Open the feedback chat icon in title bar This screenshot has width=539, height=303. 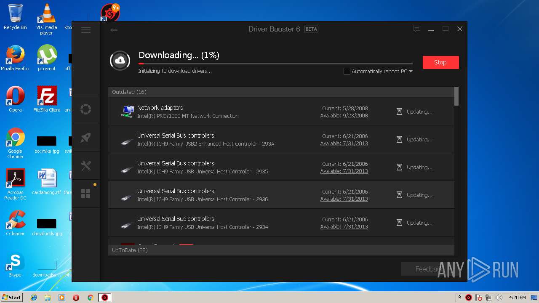coord(417,29)
